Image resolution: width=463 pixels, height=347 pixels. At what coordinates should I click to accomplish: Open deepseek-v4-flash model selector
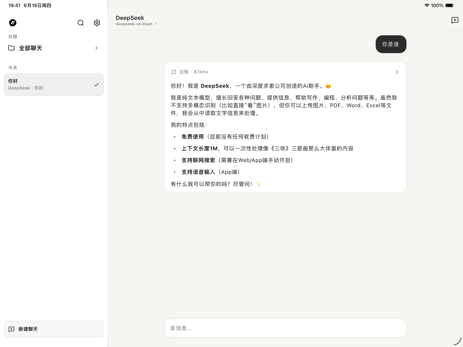click(x=136, y=24)
